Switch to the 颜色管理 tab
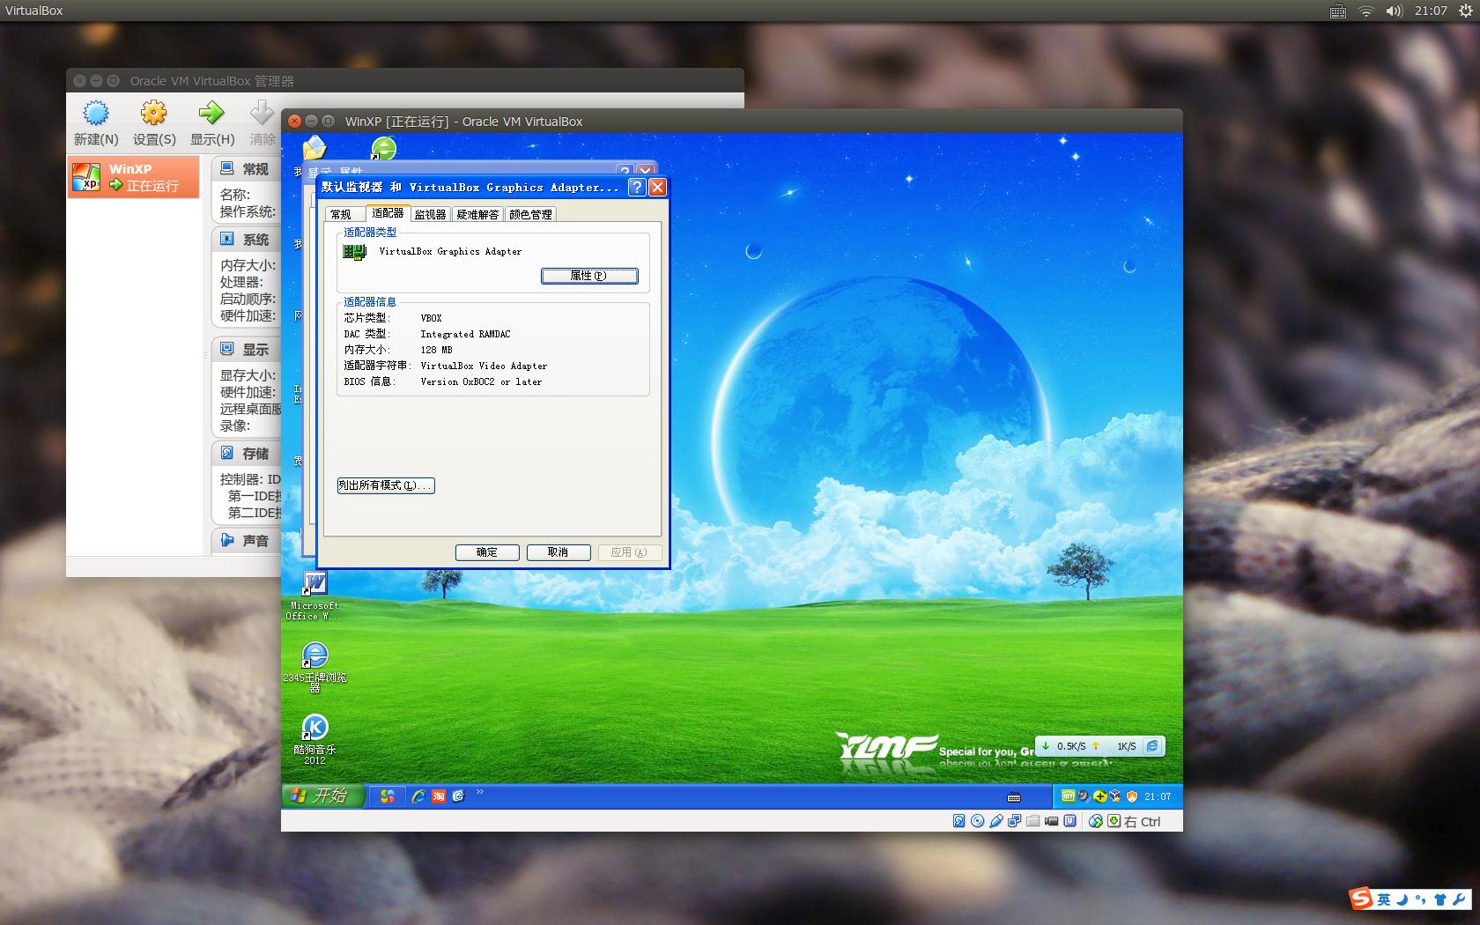Screen dimensions: 1480x925 tap(530, 213)
